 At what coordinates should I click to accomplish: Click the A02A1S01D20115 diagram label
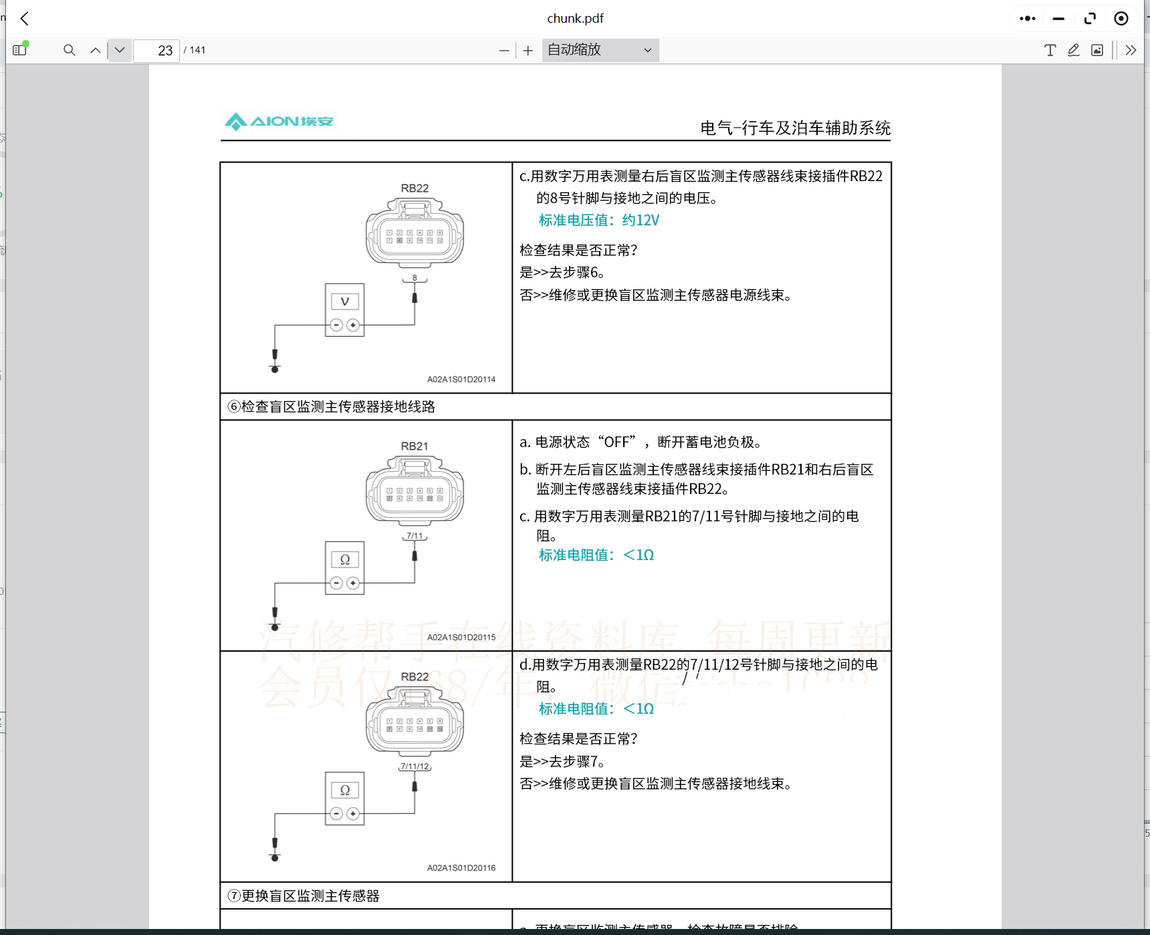pos(461,638)
